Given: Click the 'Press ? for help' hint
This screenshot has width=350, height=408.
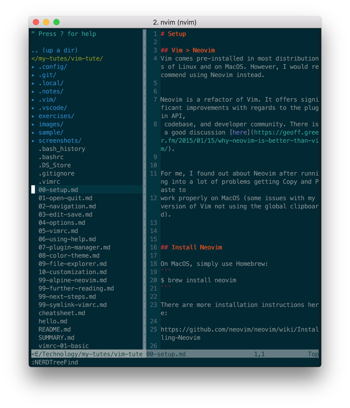Looking at the screenshot, I should (x=67, y=34).
